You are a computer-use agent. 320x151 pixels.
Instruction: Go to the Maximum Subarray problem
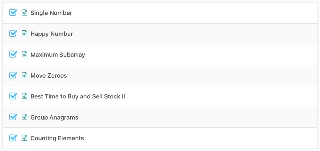click(x=58, y=55)
